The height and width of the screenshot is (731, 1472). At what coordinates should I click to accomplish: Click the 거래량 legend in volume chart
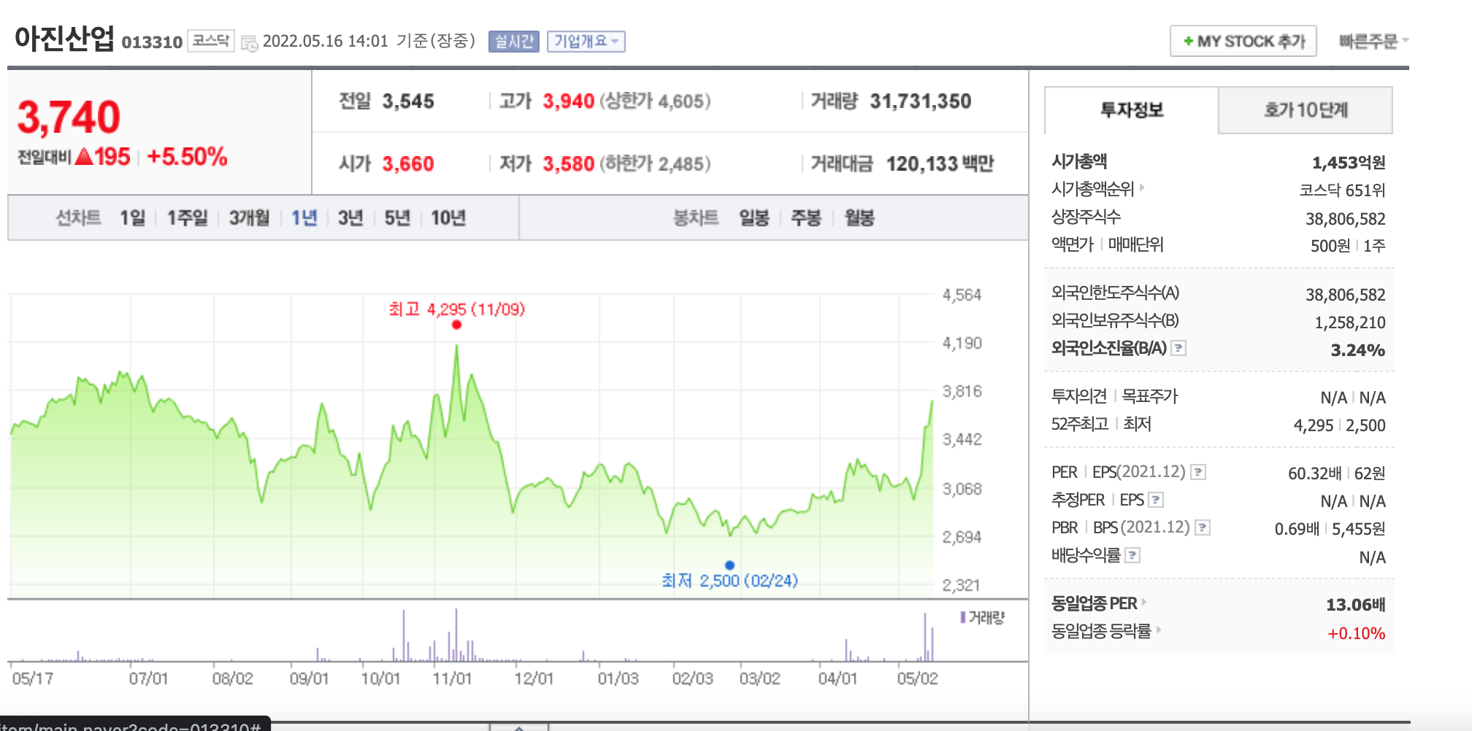tap(983, 618)
